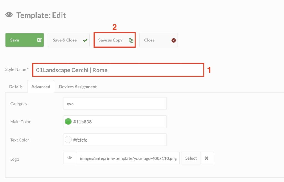284x182 pixels.
Task: Open the green Main Color swatch
Action: [x=68, y=121]
